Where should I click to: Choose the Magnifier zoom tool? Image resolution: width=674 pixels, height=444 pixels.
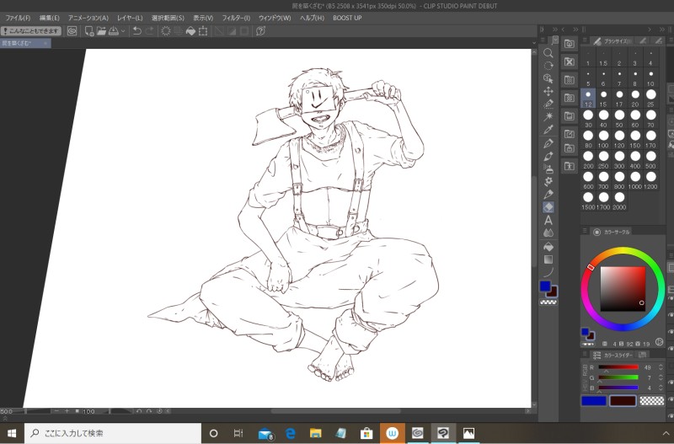[x=548, y=52]
